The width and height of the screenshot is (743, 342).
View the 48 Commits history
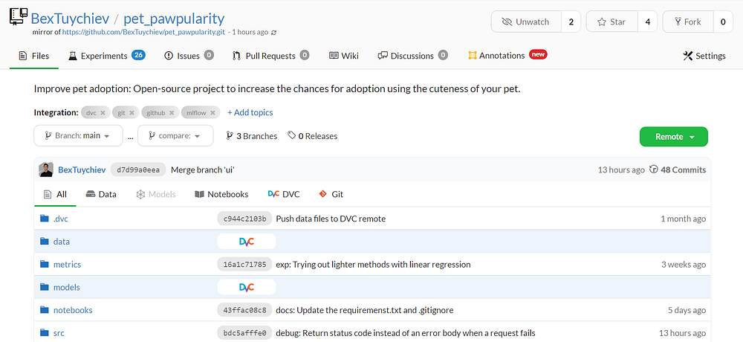pyautogui.click(x=678, y=170)
